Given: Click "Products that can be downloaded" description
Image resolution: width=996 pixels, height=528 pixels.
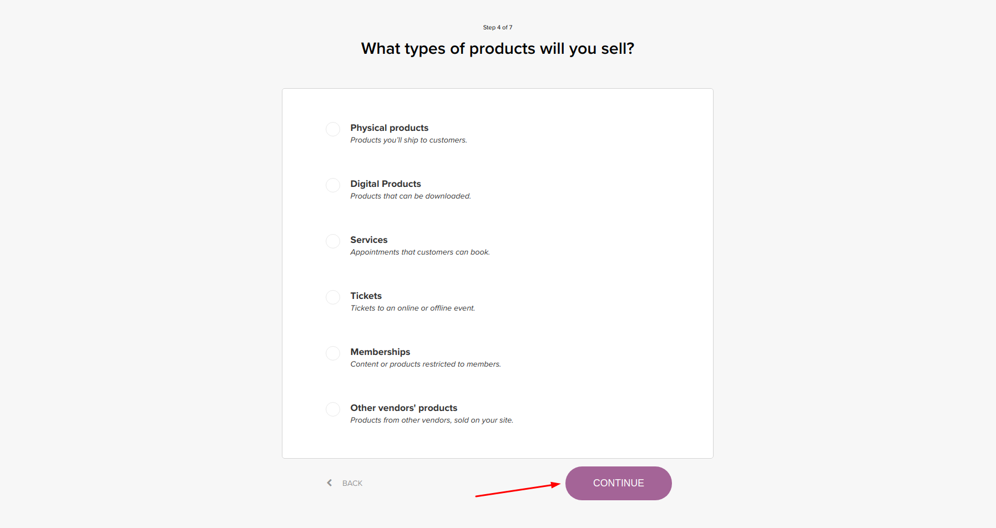Looking at the screenshot, I should (x=411, y=196).
